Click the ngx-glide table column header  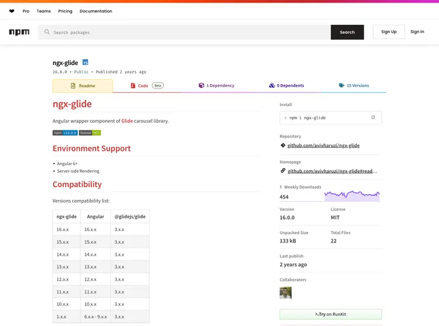point(66,216)
